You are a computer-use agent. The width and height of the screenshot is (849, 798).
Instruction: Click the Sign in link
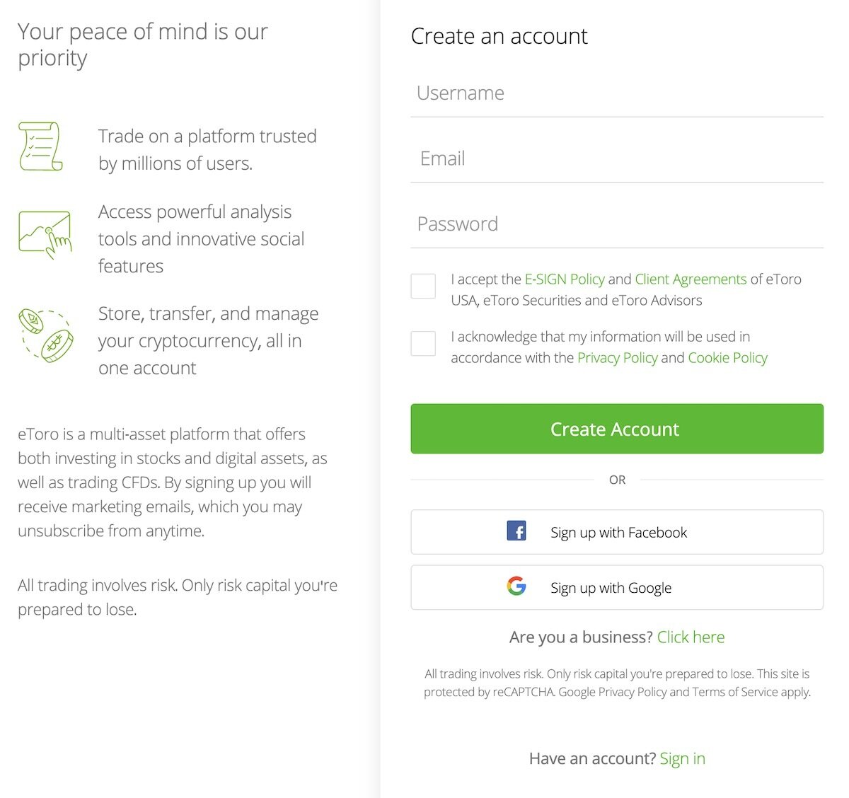pyautogui.click(x=682, y=758)
